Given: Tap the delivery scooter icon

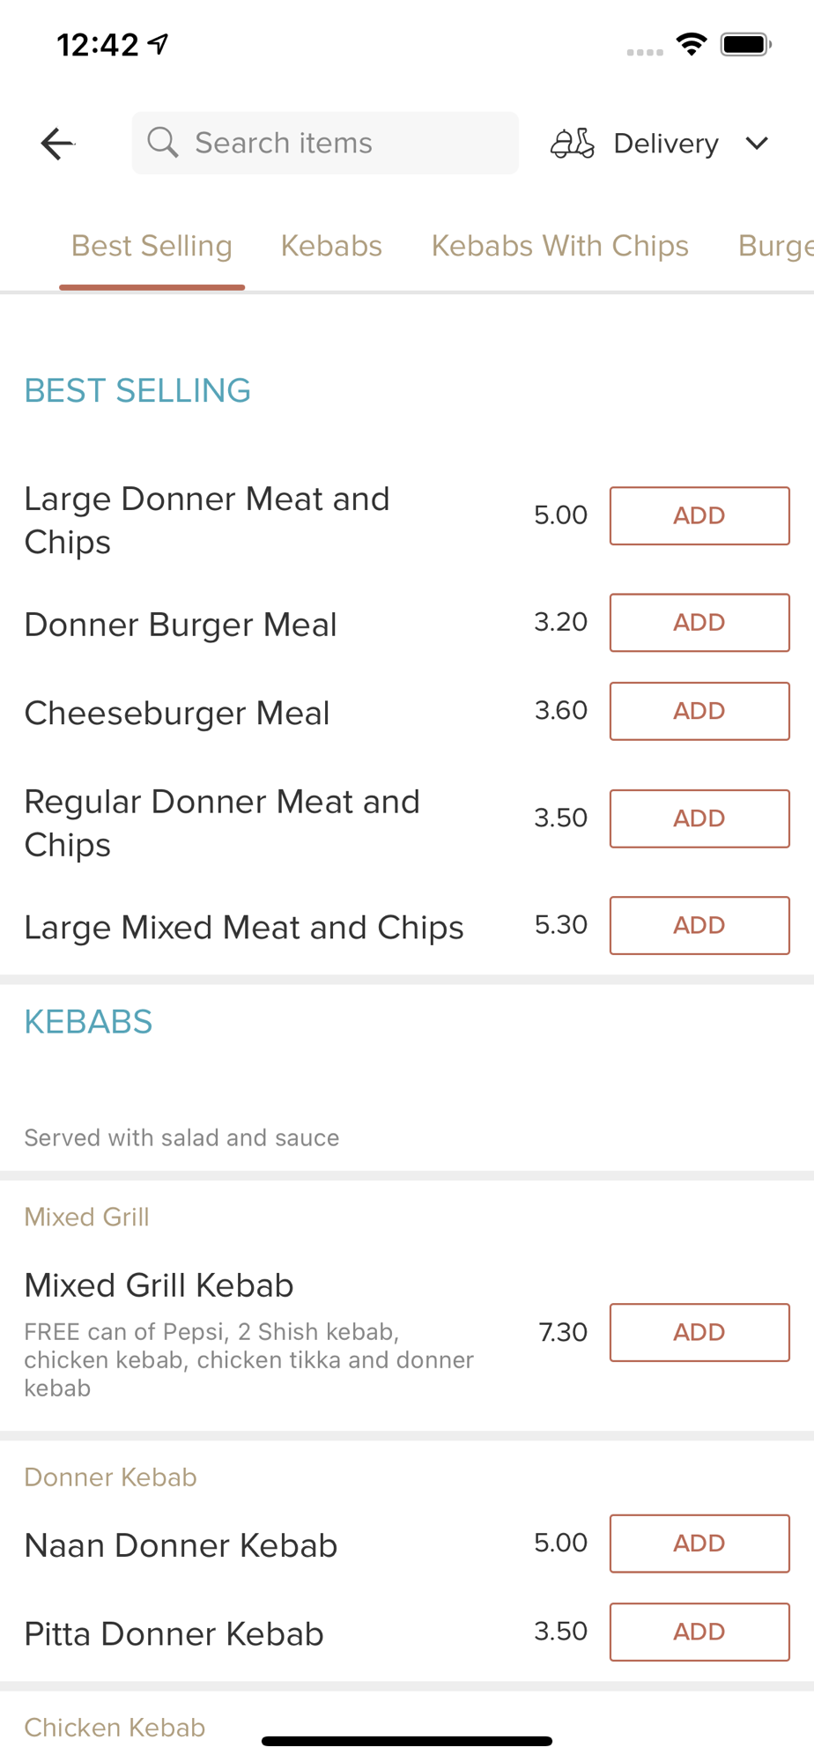Looking at the screenshot, I should point(573,143).
